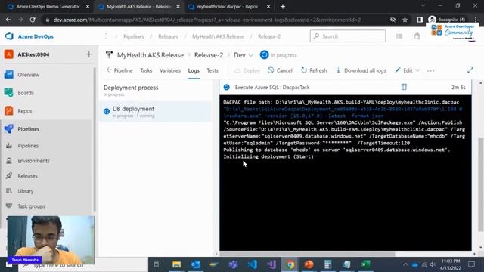This screenshot has width=484, height=272.
Task: Click the log view icon beside 2m 5s
Action: click(x=404, y=88)
